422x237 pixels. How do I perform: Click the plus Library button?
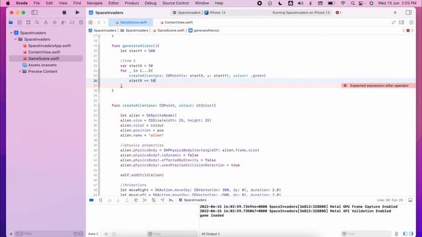point(395,13)
